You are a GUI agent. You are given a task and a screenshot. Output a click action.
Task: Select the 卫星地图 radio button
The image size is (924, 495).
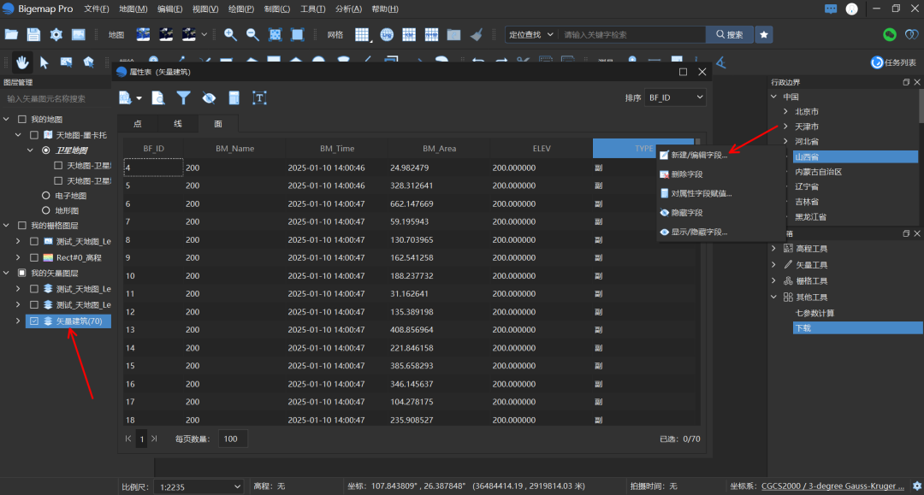45,150
